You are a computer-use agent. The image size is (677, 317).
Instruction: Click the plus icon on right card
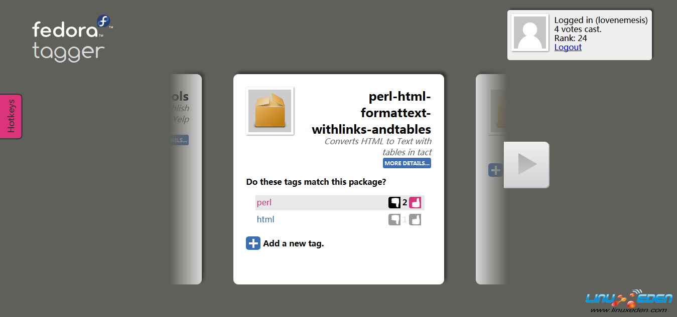pos(495,170)
